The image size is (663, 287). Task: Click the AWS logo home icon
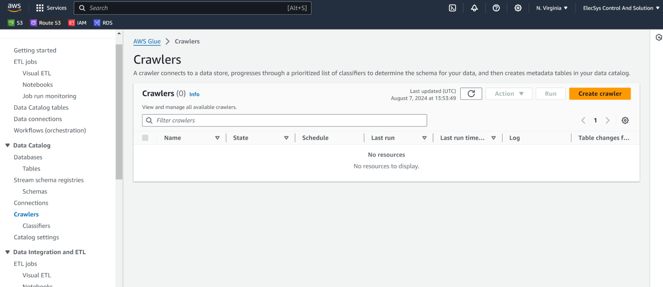click(14, 8)
